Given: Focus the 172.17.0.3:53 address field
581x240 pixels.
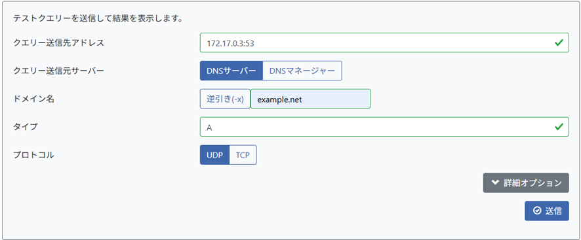Looking at the screenshot, I should pyautogui.click(x=384, y=43).
